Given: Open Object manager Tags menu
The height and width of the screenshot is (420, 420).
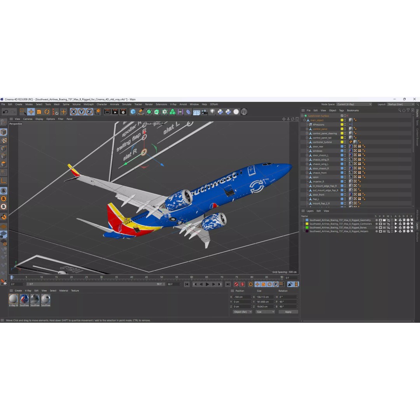Looking at the screenshot, I should point(341,110).
